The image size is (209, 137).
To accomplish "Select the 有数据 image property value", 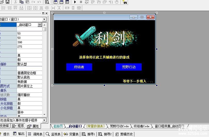I will pyautogui.click(x=29, y=82).
